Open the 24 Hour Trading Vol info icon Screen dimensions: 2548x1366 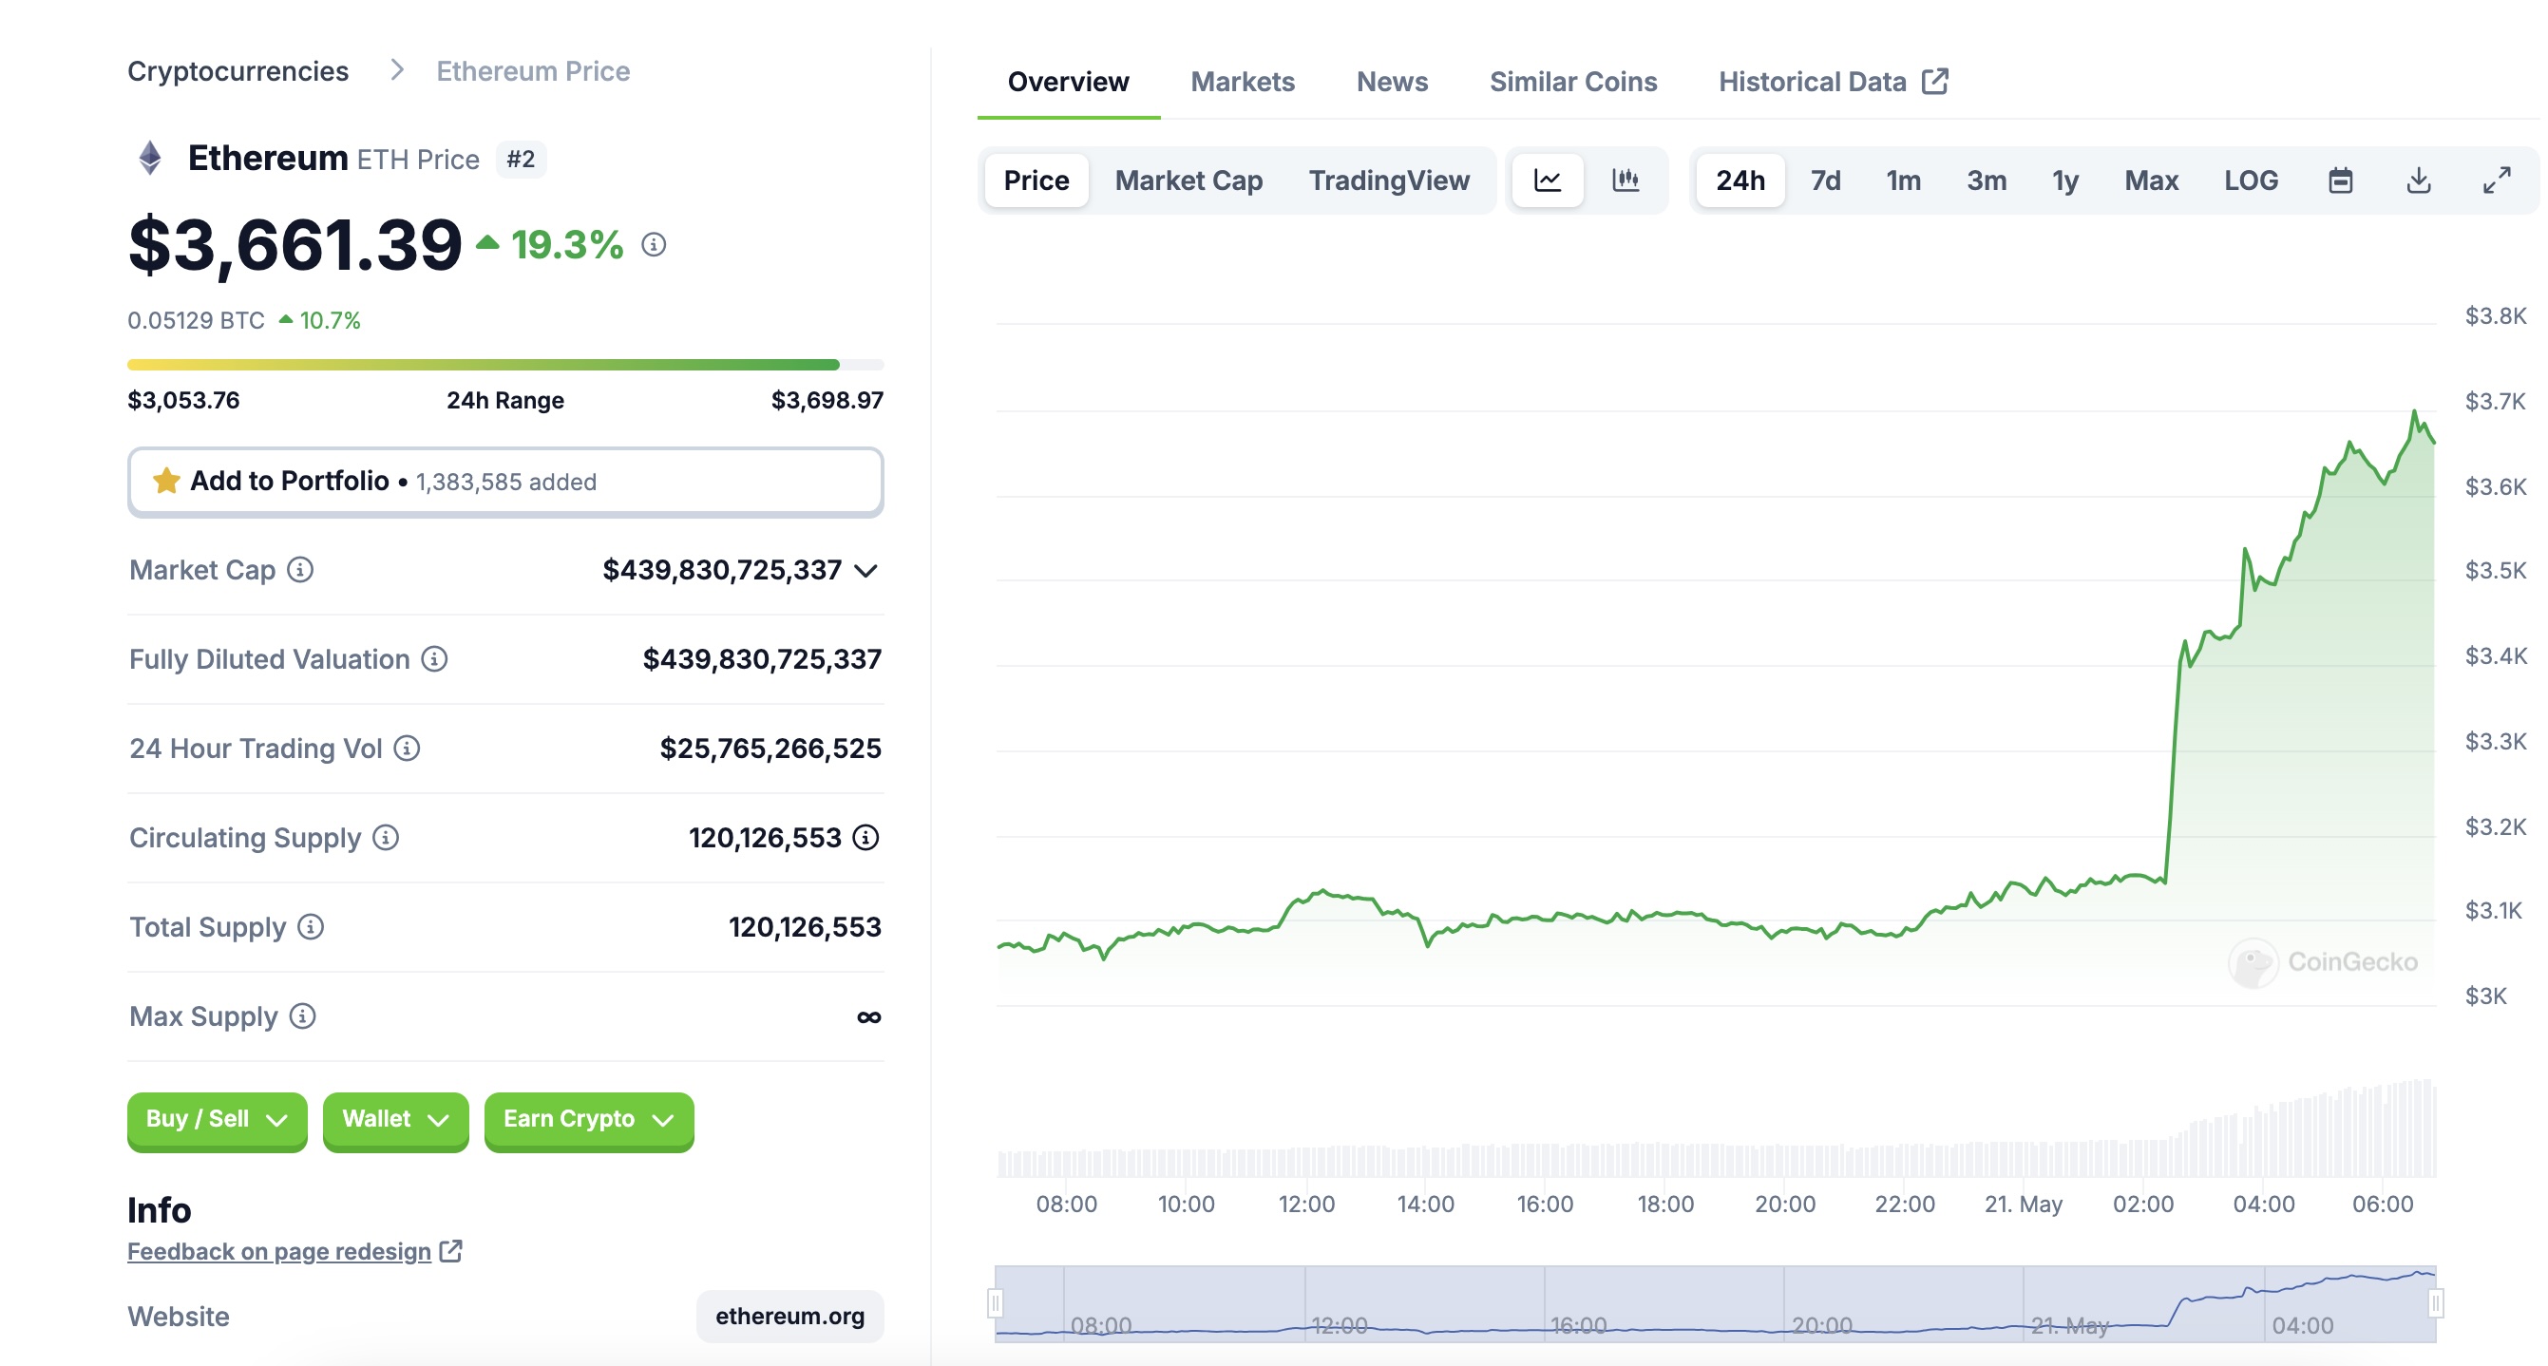point(407,748)
